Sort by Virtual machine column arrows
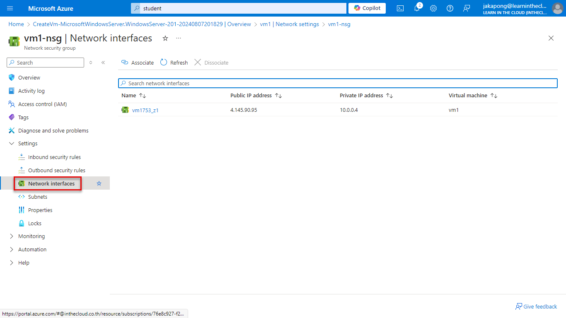The height and width of the screenshot is (318, 566). pos(494,96)
